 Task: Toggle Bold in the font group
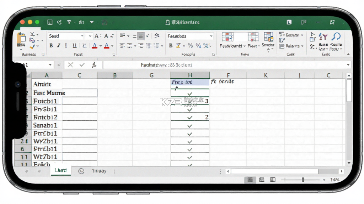[x=51, y=46]
